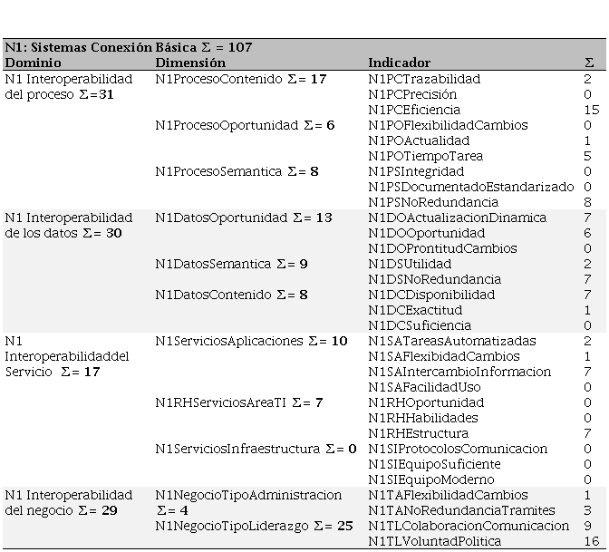Click the Dimensión column header

pos(190,63)
